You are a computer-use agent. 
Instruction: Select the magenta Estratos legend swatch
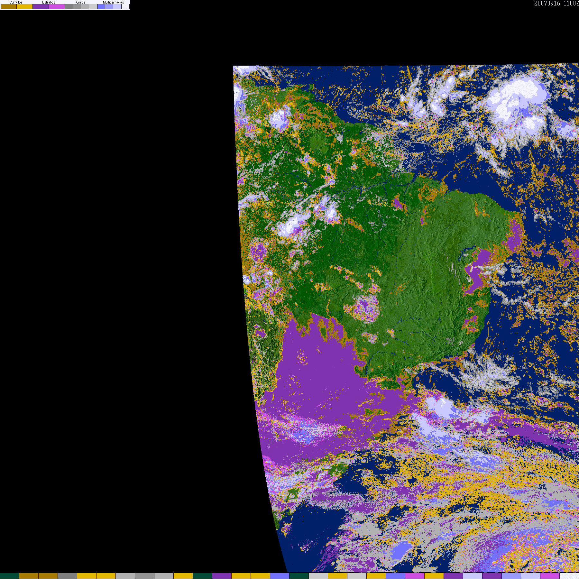point(57,6)
